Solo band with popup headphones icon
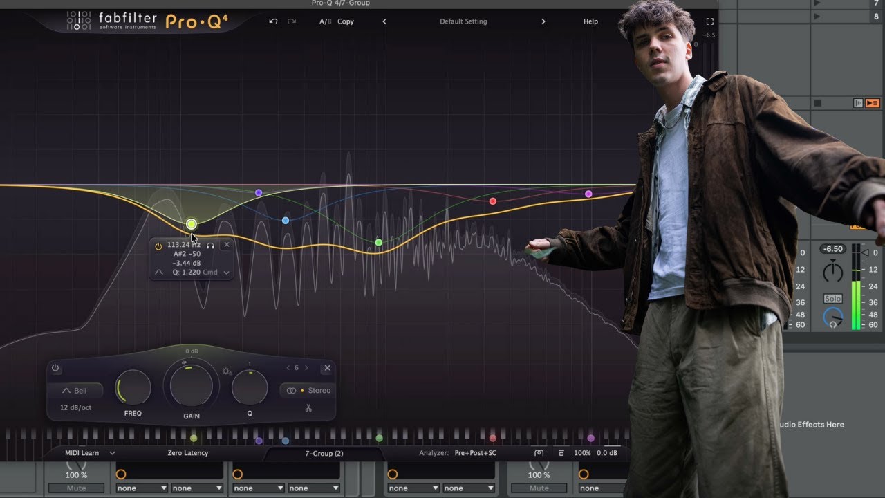This screenshot has width=885, height=498. [x=210, y=245]
